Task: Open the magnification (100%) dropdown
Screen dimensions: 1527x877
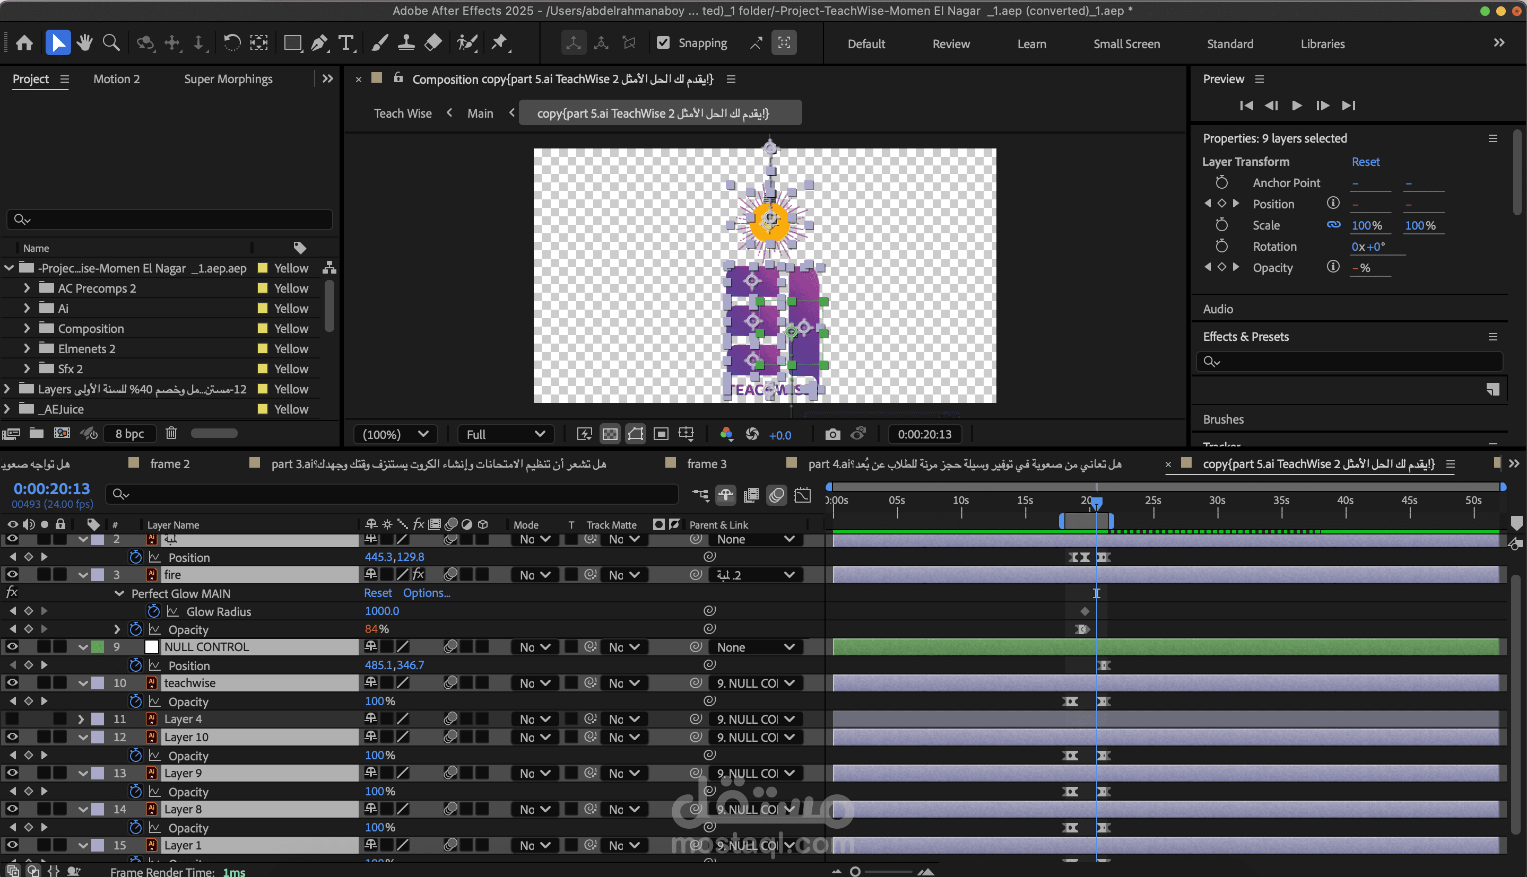Action: coord(395,434)
